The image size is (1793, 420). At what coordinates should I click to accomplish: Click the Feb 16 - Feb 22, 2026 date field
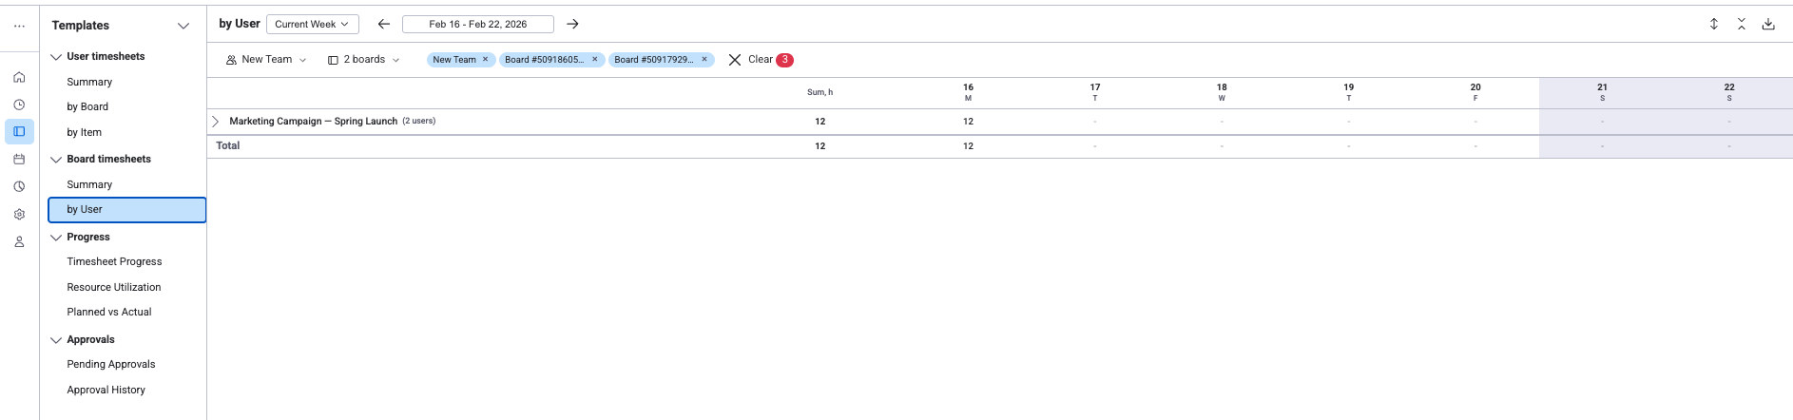pos(478,24)
